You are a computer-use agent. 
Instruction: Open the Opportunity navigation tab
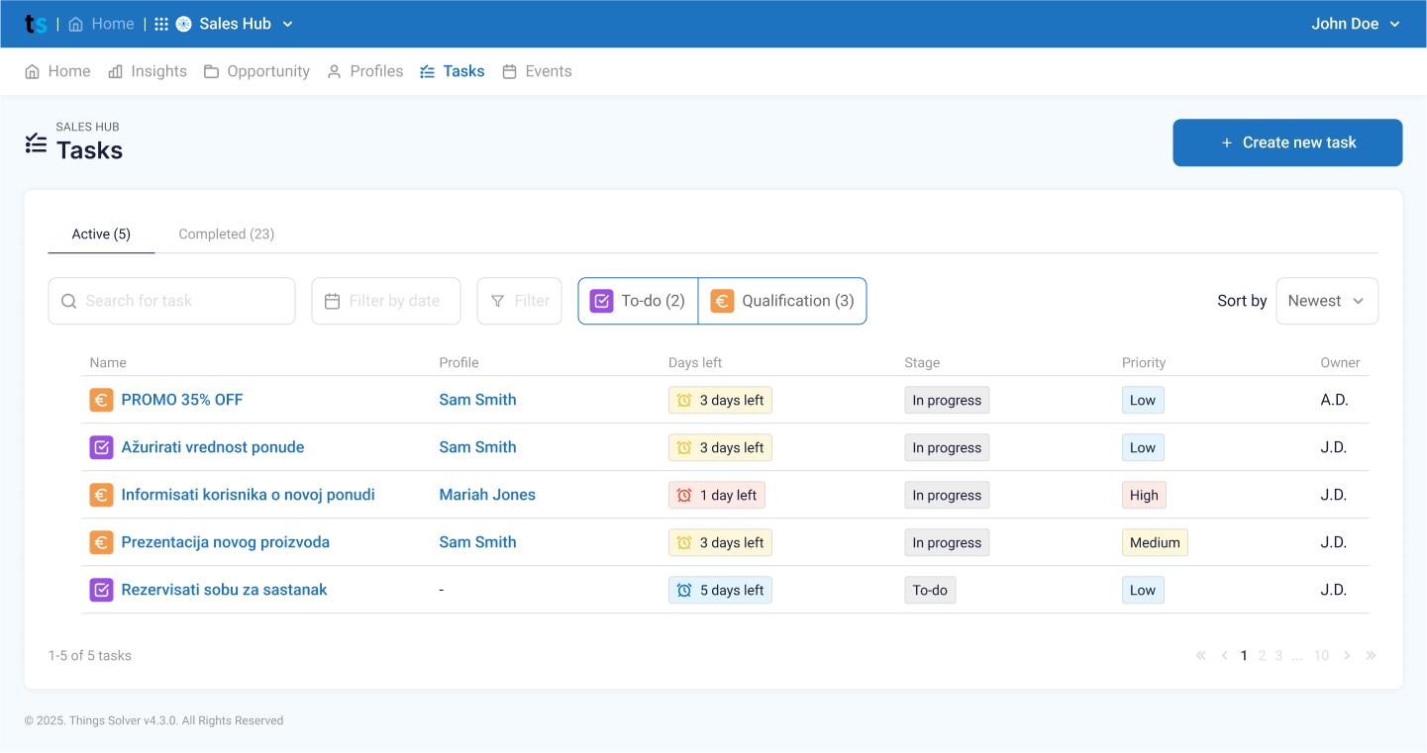[256, 71]
